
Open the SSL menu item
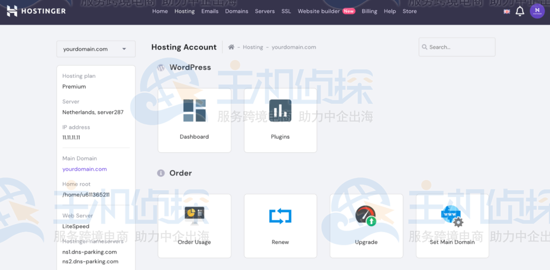tap(286, 11)
